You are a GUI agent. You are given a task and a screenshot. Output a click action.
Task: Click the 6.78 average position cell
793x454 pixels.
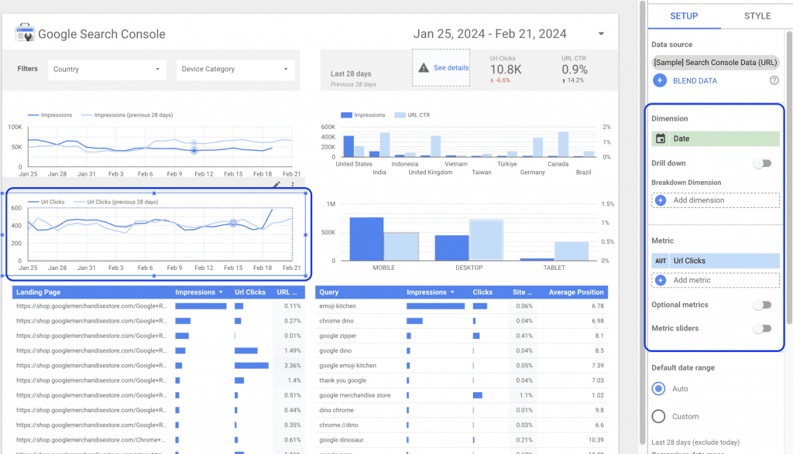tap(597, 306)
